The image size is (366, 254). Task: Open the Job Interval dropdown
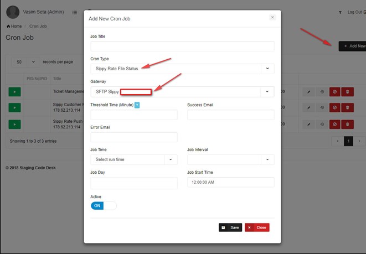click(x=231, y=159)
